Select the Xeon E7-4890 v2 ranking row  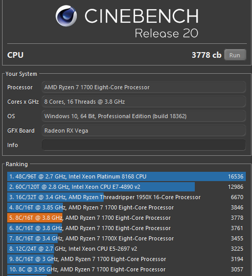click(x=126, y=187)
